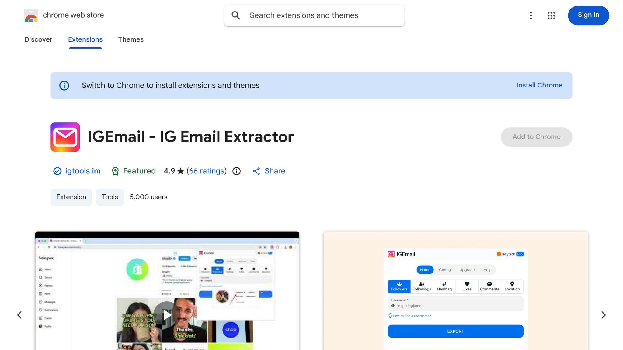The height and width of the screenshot is (350, 623).
Task: Click the Tools category chip
Action: [110, 197]
